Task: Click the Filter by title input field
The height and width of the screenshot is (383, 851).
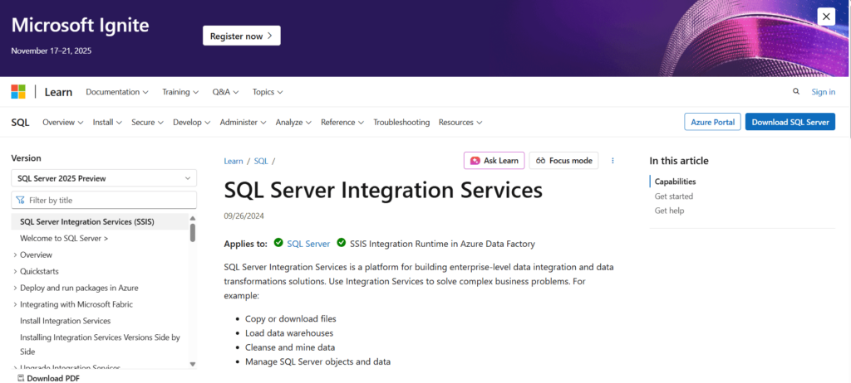Action: click(x=108, y=201)
